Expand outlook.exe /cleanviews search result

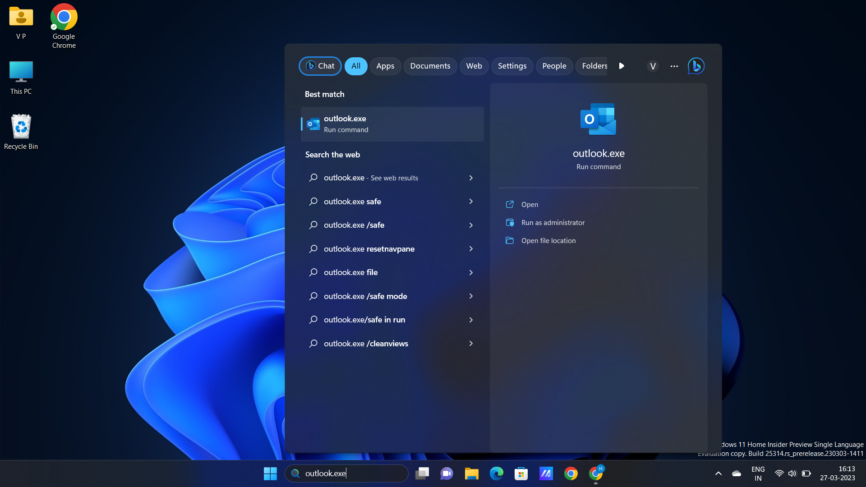pos(471,344)
